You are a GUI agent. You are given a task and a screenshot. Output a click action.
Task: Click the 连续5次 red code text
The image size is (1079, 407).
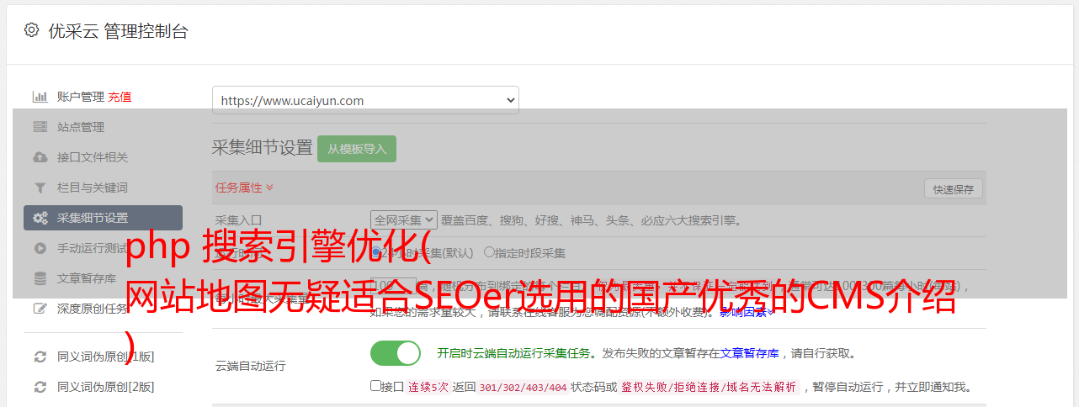(x=428, y=388)
